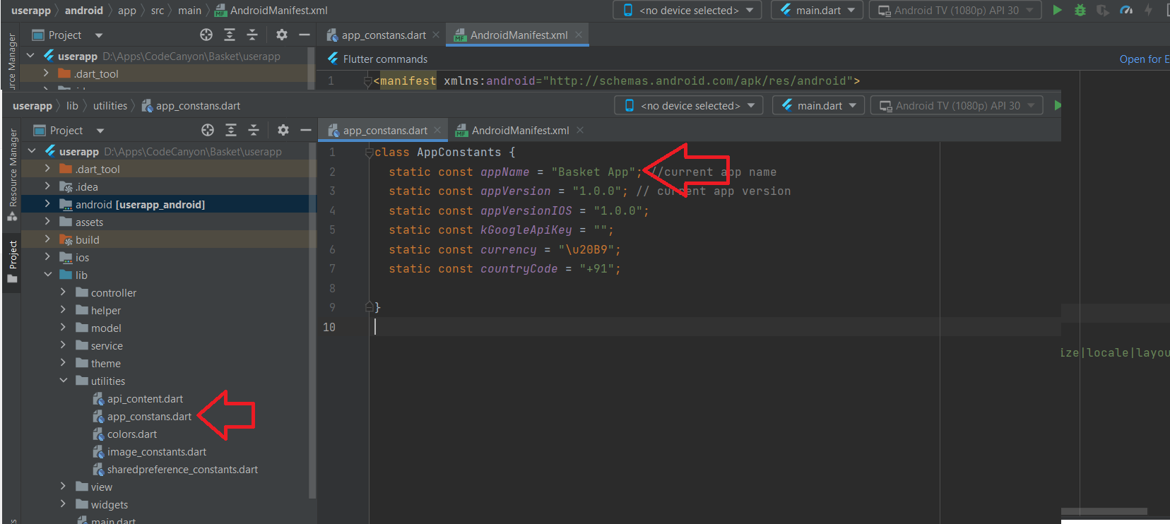Open gear settings in front Project panel
Image resolution: width=1170 pixels, height=524 pixels.
pyautogui.click(x=283, y=130)
